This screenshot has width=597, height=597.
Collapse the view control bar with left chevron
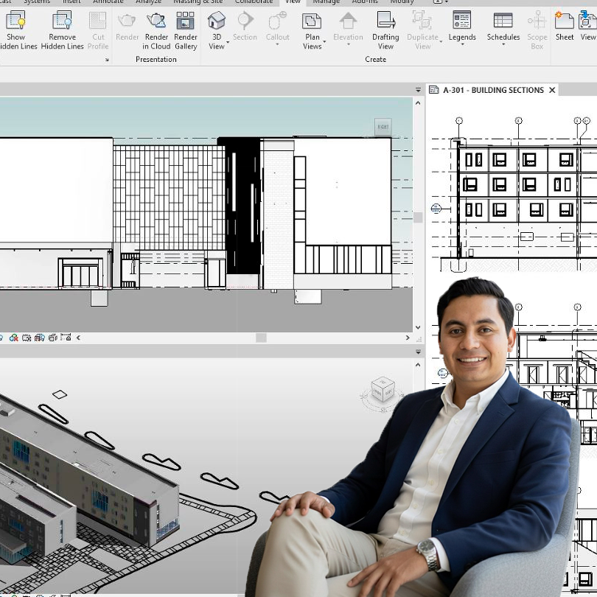pyautogui.click(x=77, y=337)
